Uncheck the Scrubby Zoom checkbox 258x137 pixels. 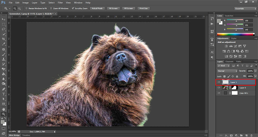[73, 8]
